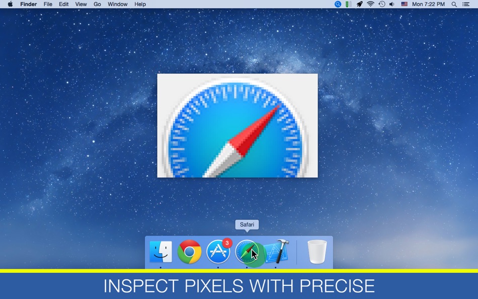Open the Edit menu

pyautogui.click(x=64, y=4)
